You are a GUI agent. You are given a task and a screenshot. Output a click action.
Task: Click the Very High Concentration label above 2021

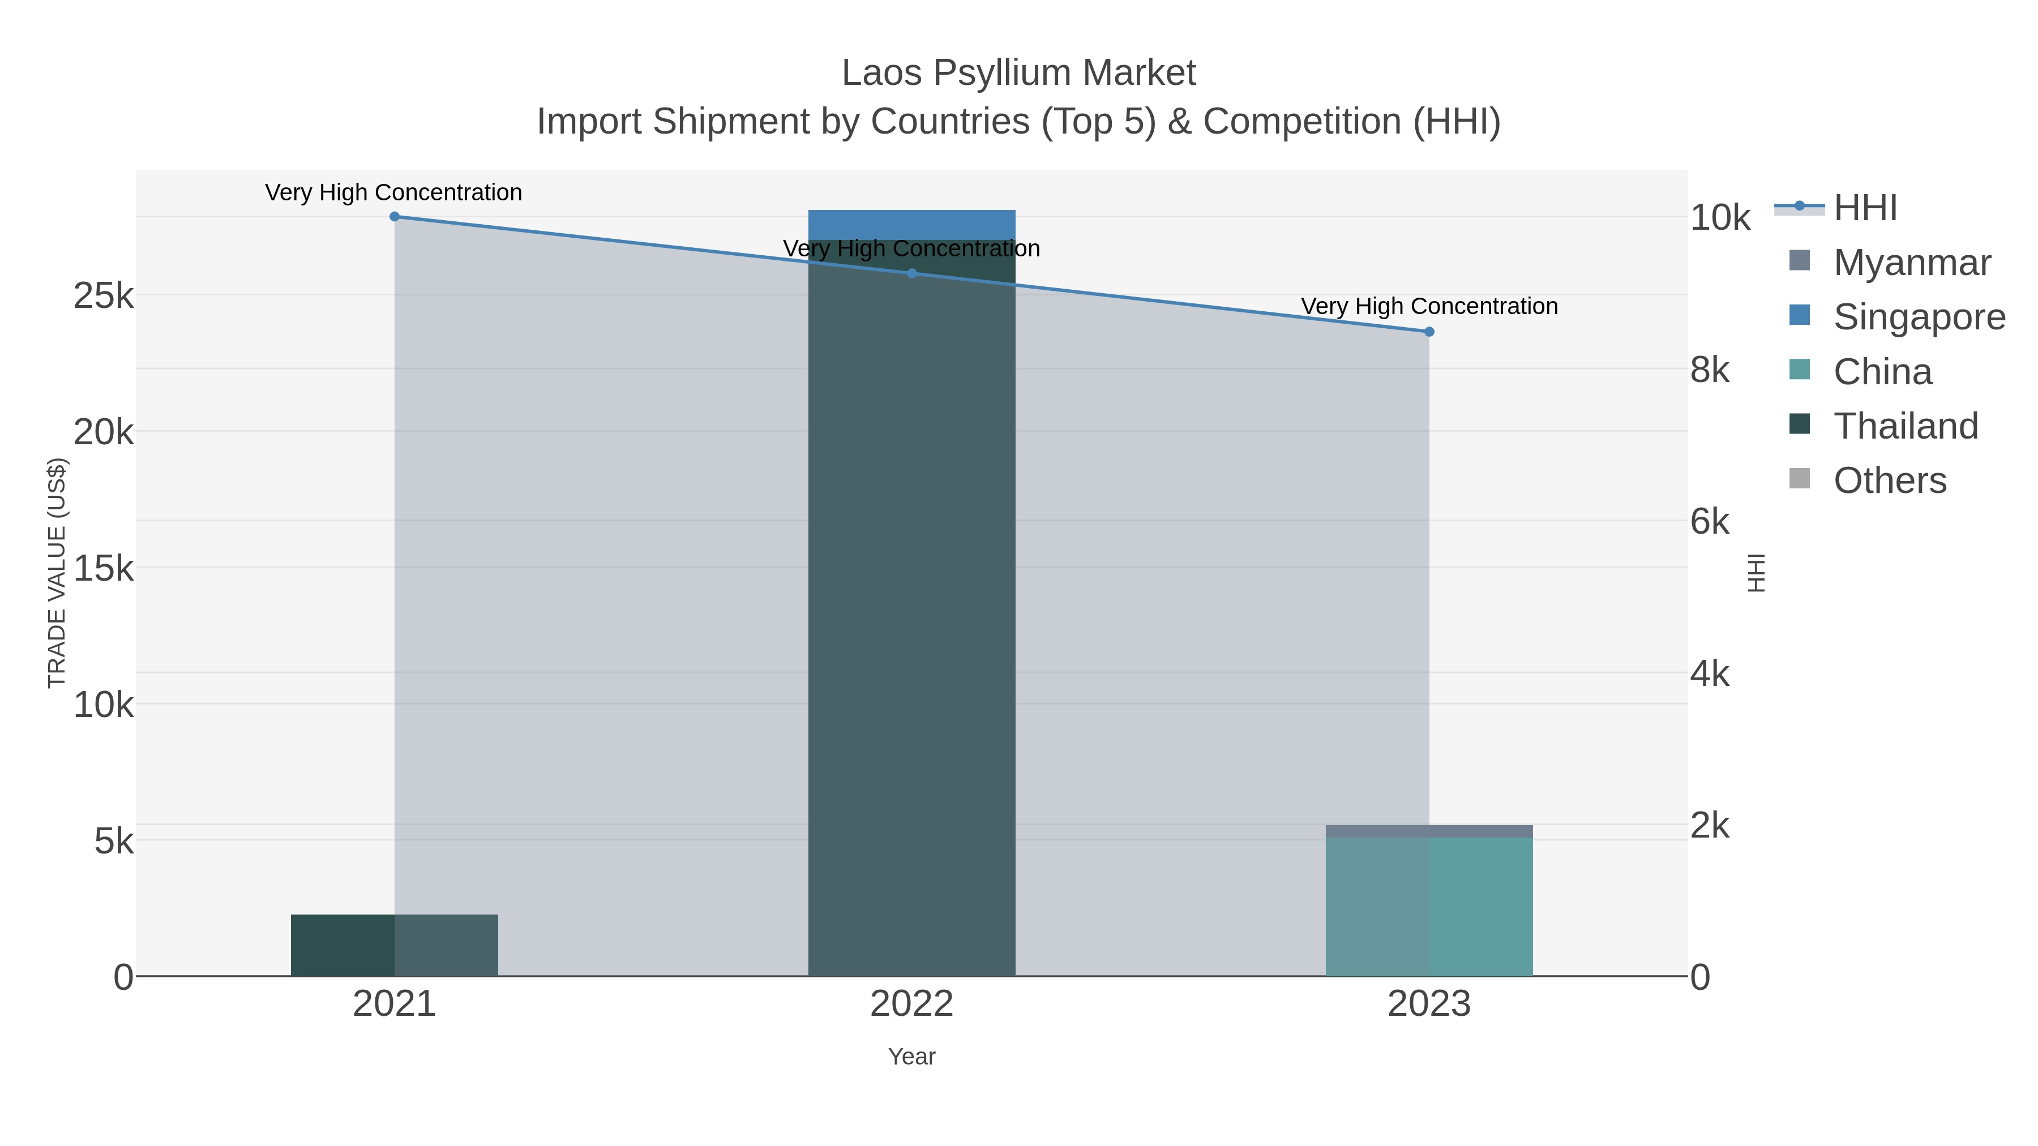click(393, 192)
